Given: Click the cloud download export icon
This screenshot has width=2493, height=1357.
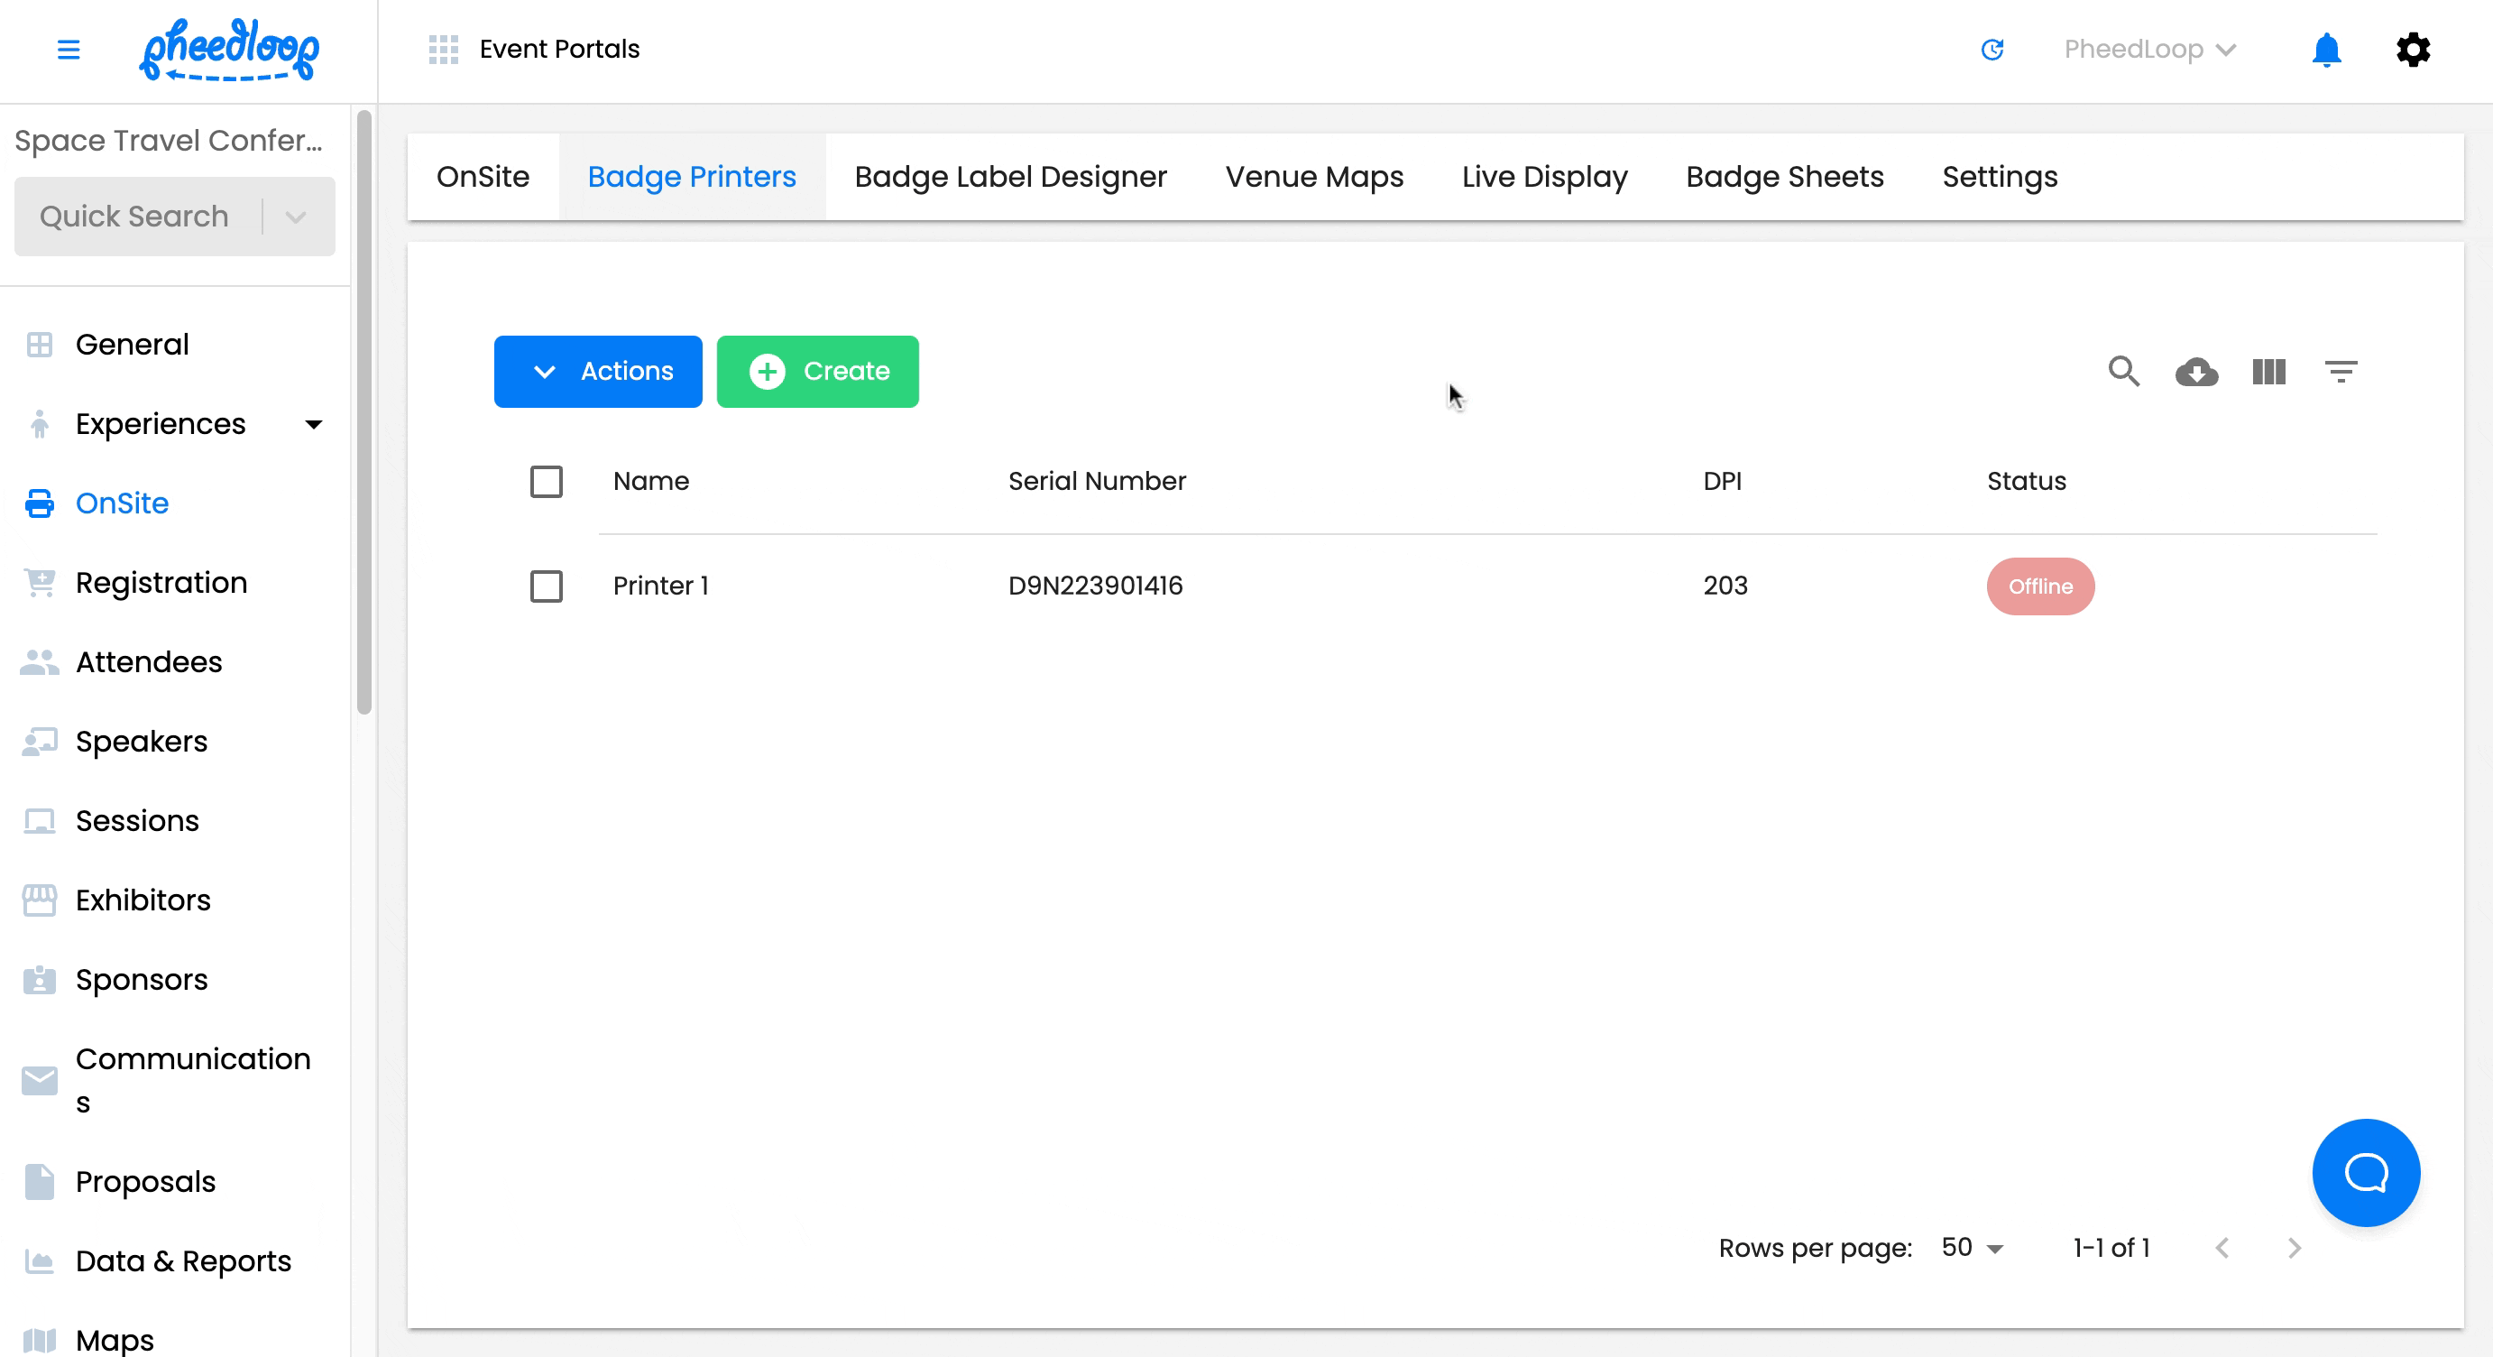Looking at the screenshot, I should (2196, 372).
